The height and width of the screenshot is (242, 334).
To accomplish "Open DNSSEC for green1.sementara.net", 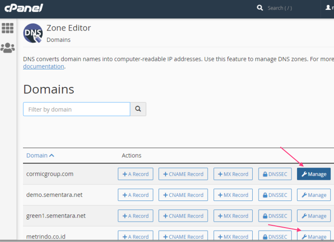I will 275,215.
